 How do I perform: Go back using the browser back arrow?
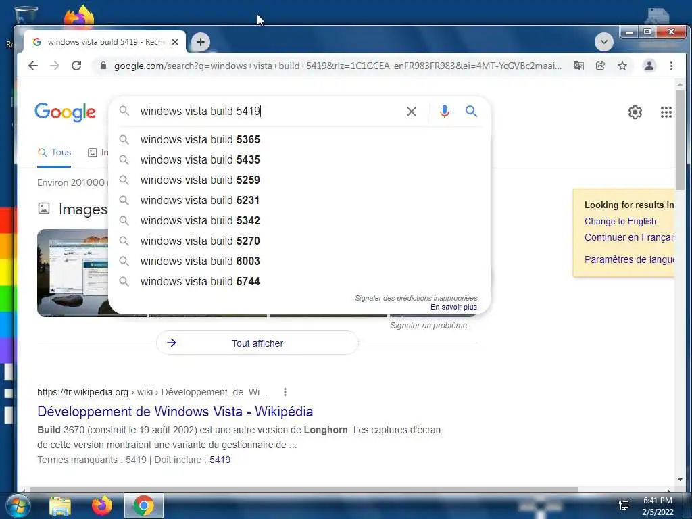[x=33, y=66]
